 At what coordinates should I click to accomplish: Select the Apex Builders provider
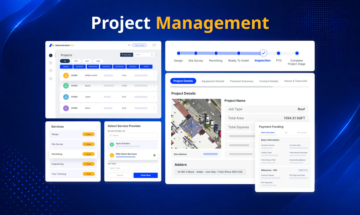pos(133,145)
